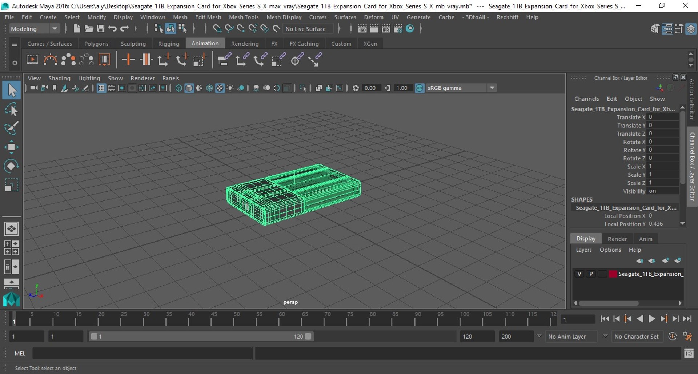Toggle layer V visibility box
Screen dimensions: 698x374
click(579, 274)
